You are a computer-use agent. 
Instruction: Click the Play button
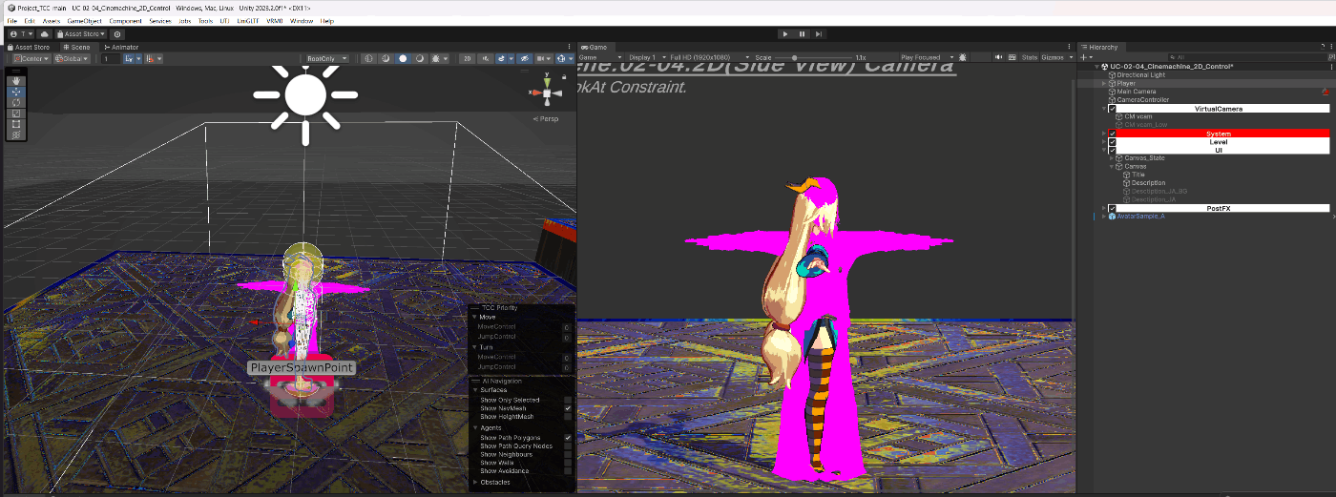tap(785, 34)
